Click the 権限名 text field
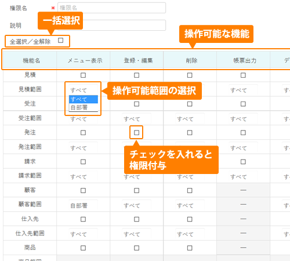290x261 pixels. (111, 8)
